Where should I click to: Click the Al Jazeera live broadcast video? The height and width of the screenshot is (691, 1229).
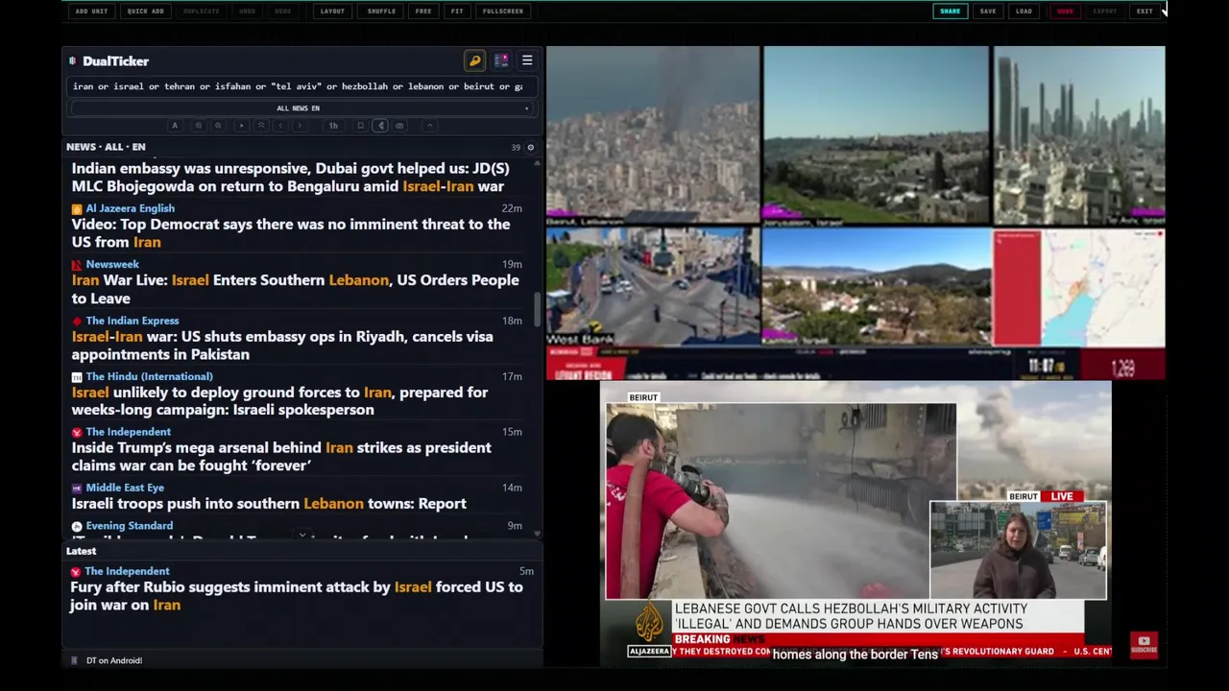point(855,524)
